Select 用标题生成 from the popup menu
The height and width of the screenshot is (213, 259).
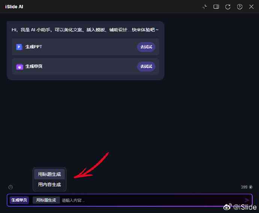[x=50, y=174]
